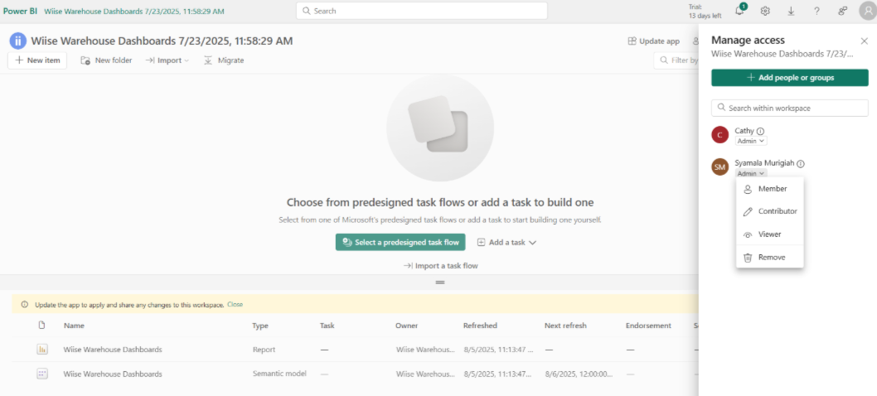Choose Viewer in the role menu

769,234
